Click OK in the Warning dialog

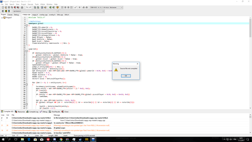click(126, 76)
